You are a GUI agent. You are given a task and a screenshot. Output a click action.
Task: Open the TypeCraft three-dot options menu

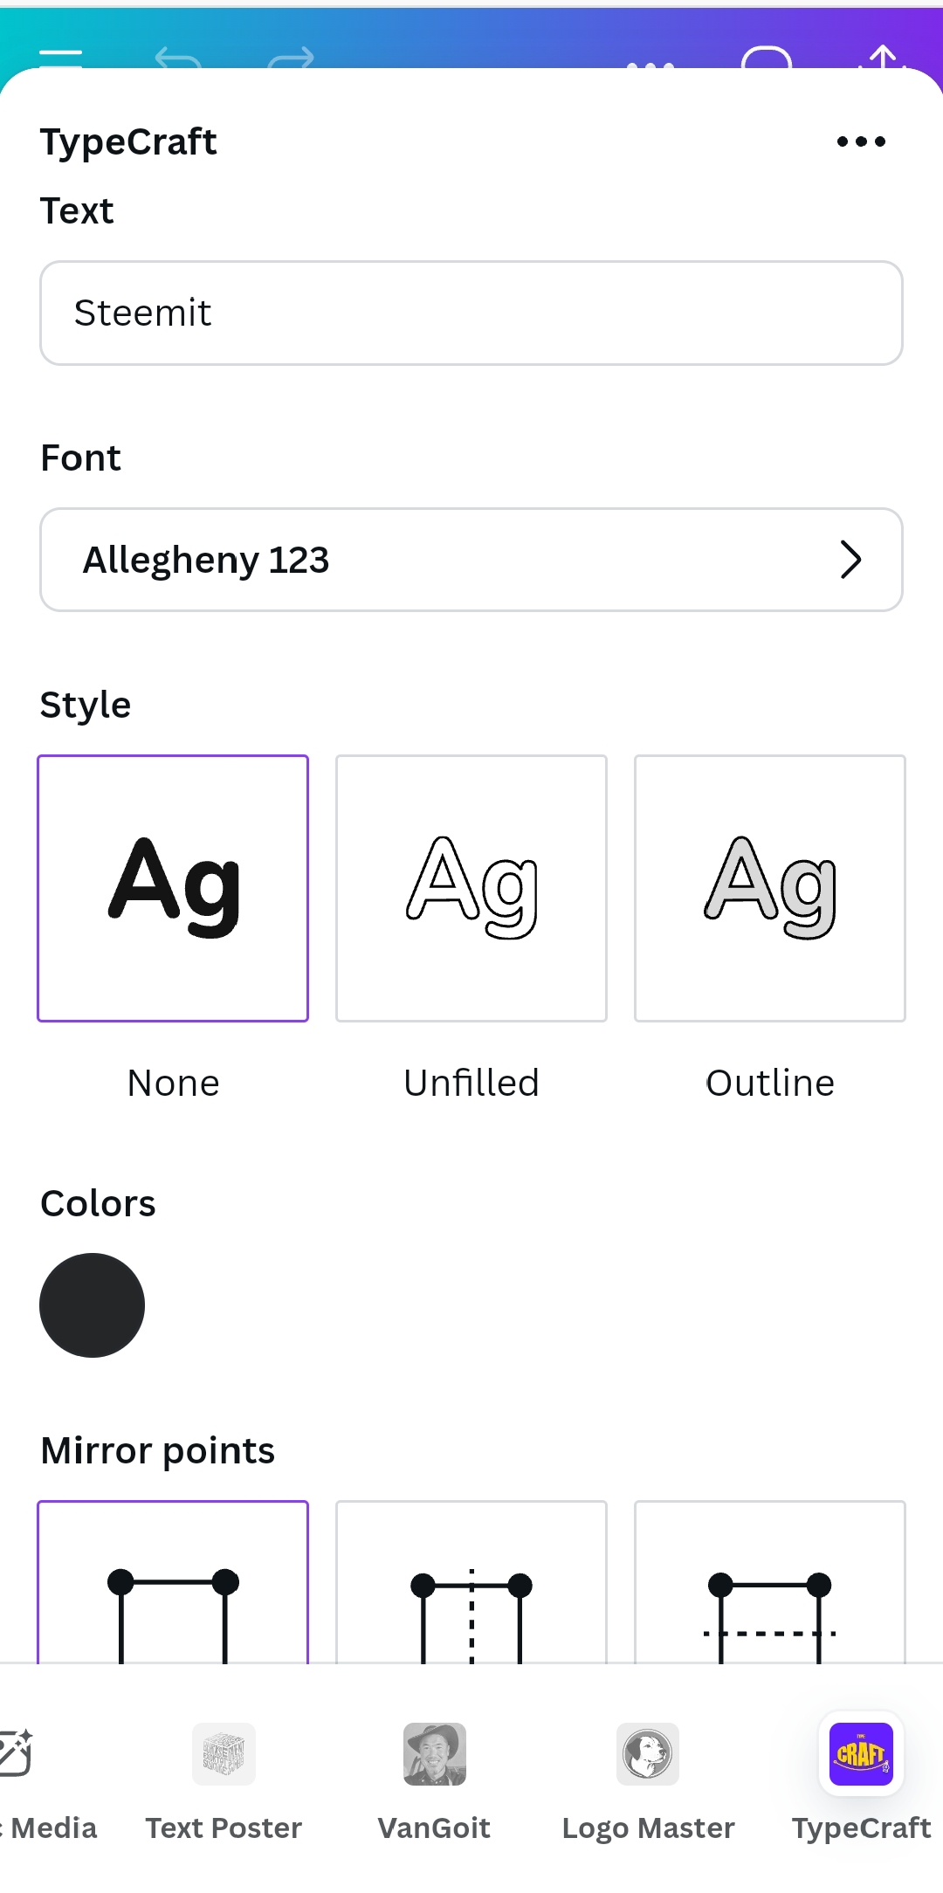861,141
